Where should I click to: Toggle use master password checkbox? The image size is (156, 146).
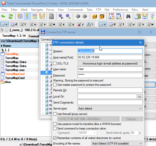click(55, 85)
